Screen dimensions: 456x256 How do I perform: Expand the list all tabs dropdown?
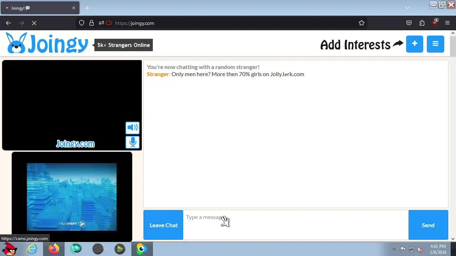coord(408,8)
